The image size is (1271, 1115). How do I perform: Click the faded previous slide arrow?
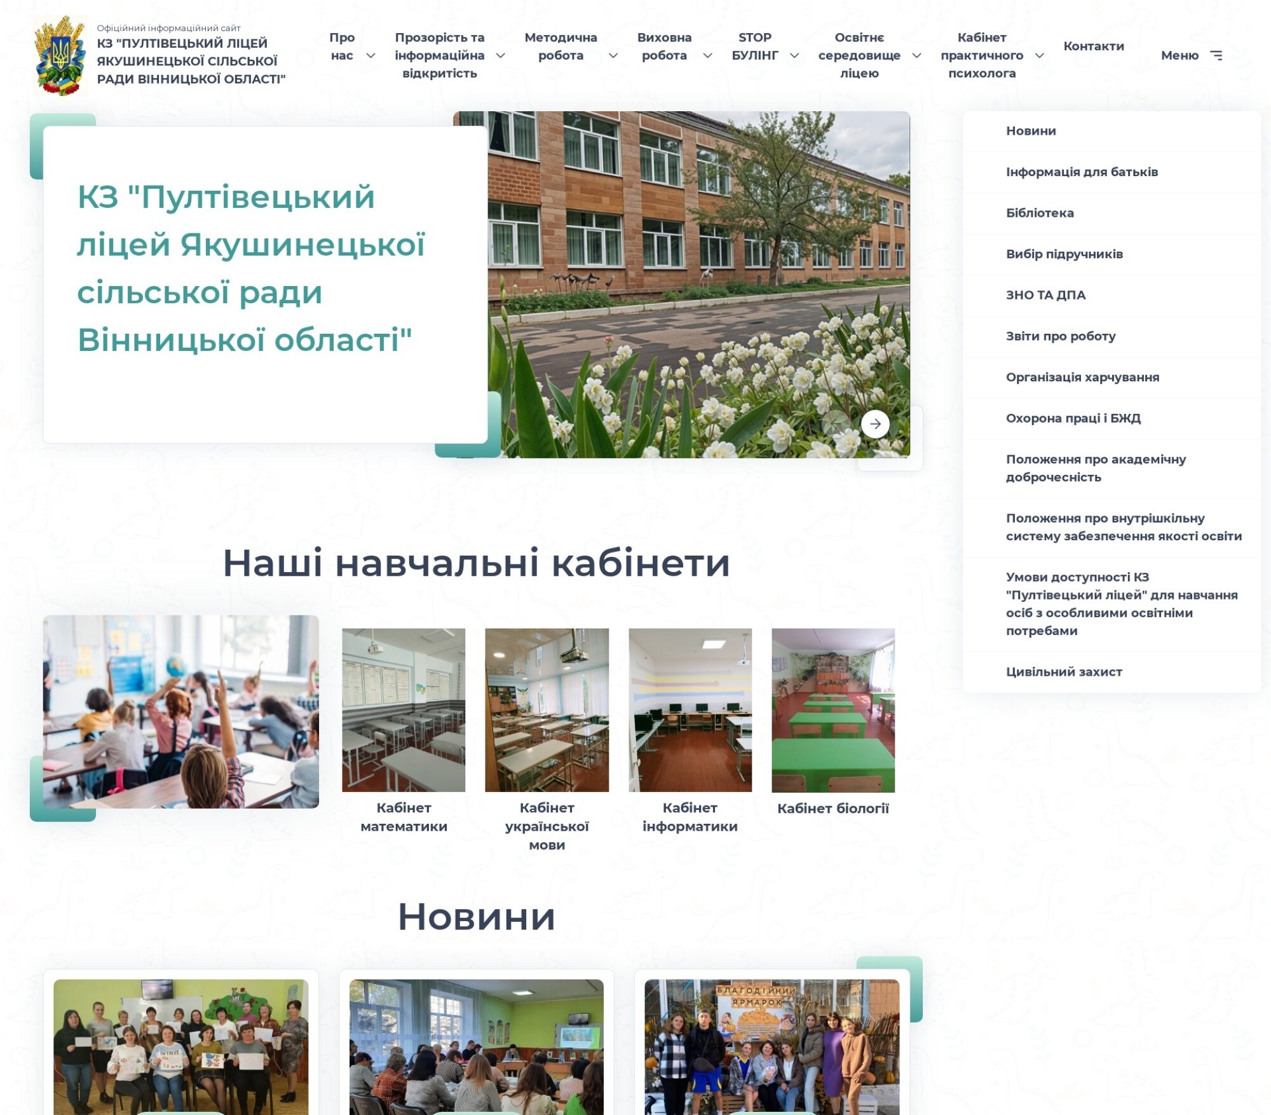coord(835,424)
